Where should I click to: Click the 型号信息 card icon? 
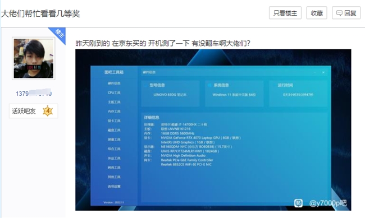coord(145,85)
